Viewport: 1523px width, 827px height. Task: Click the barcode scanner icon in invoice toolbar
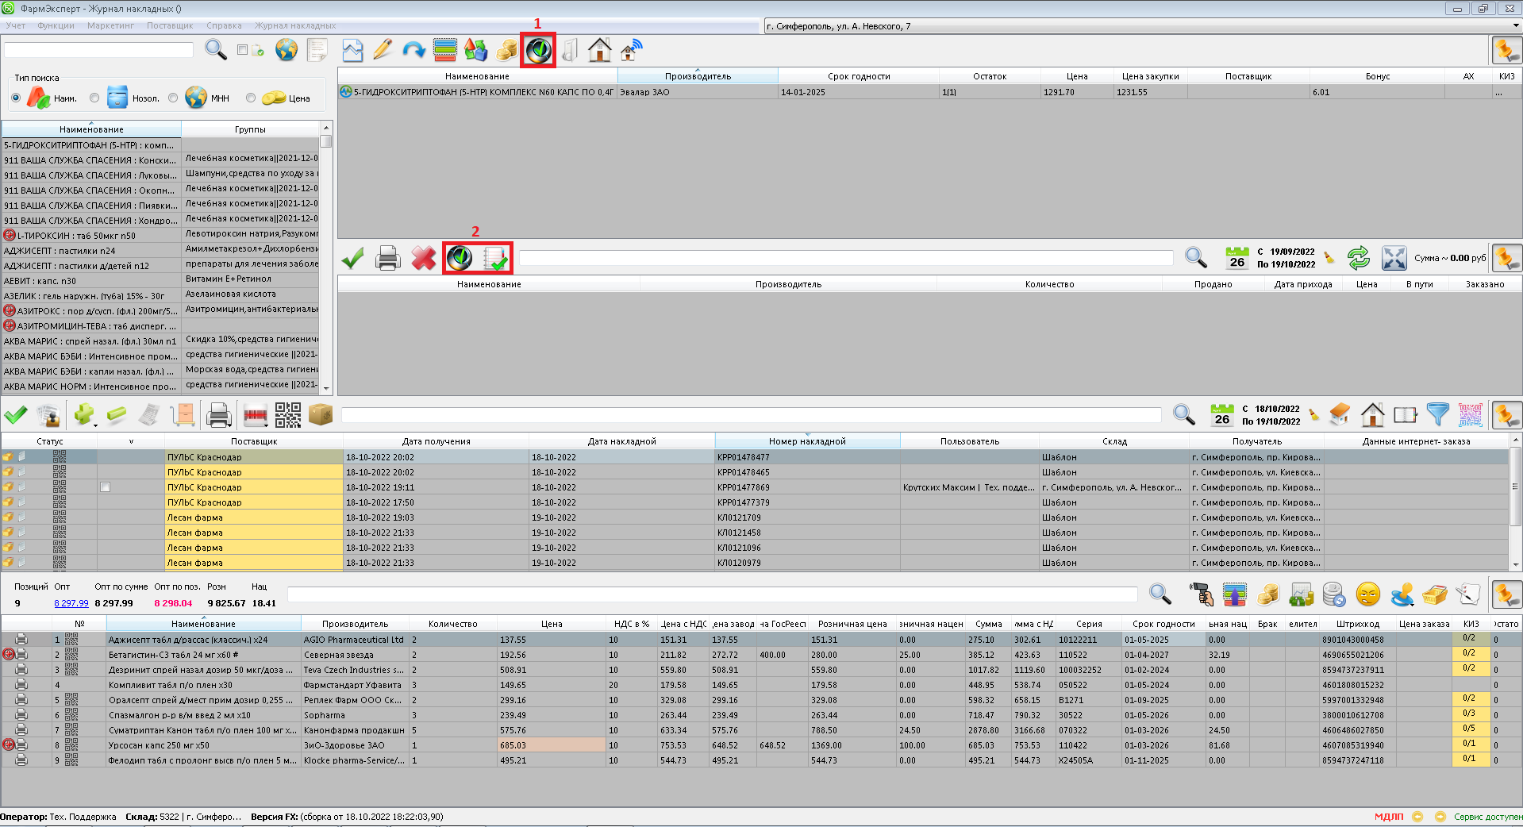point(255,415)
